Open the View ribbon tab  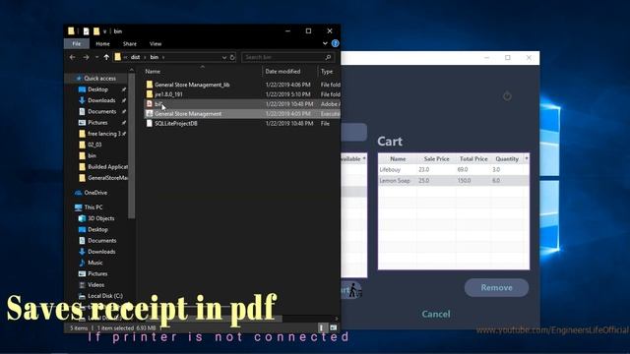[x=156, y=43]
